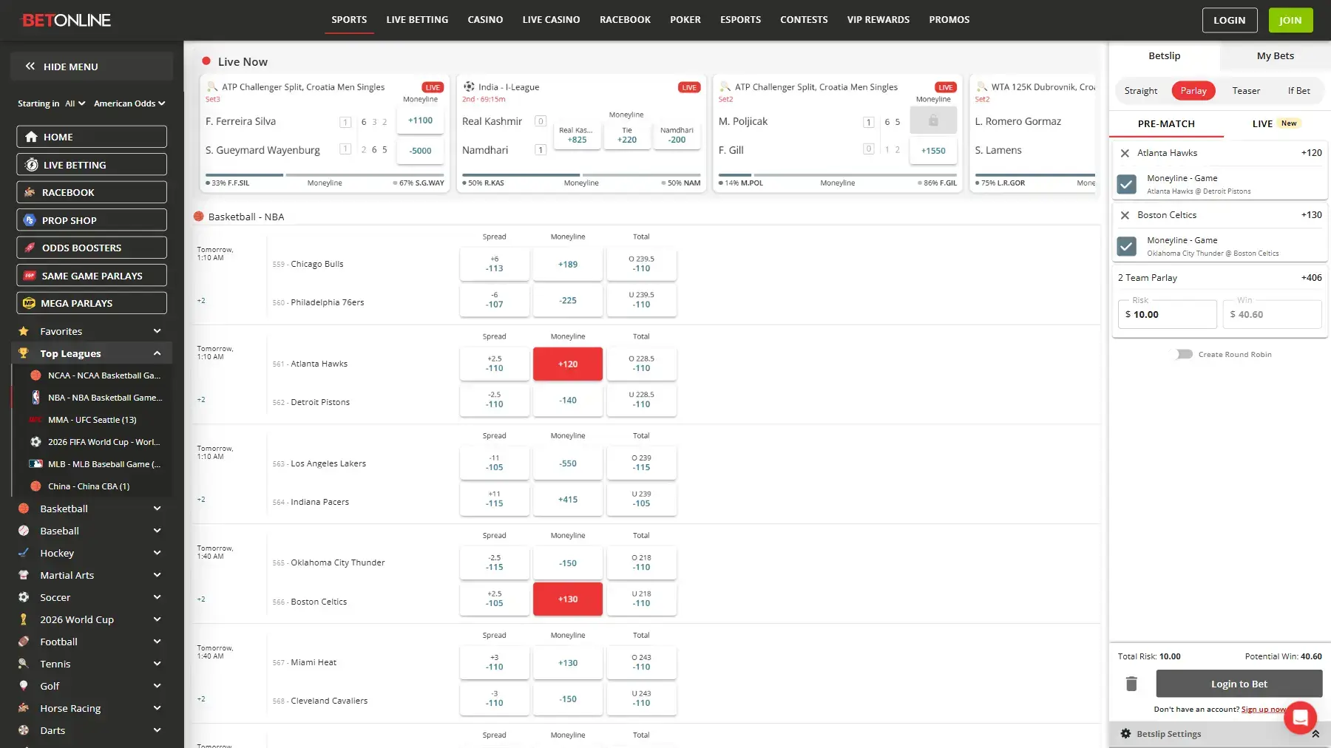Deselect Atlanta Hawks +120 moneyline
The width and height of the screenshot is (1331, 748).
tap(568, 364)
